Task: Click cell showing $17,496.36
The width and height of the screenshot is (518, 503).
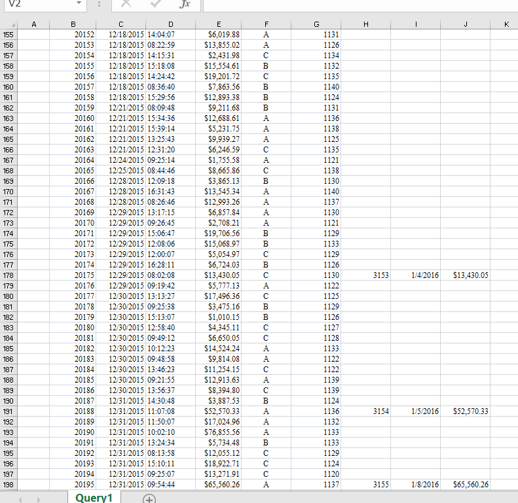Action: click(219, 296)
